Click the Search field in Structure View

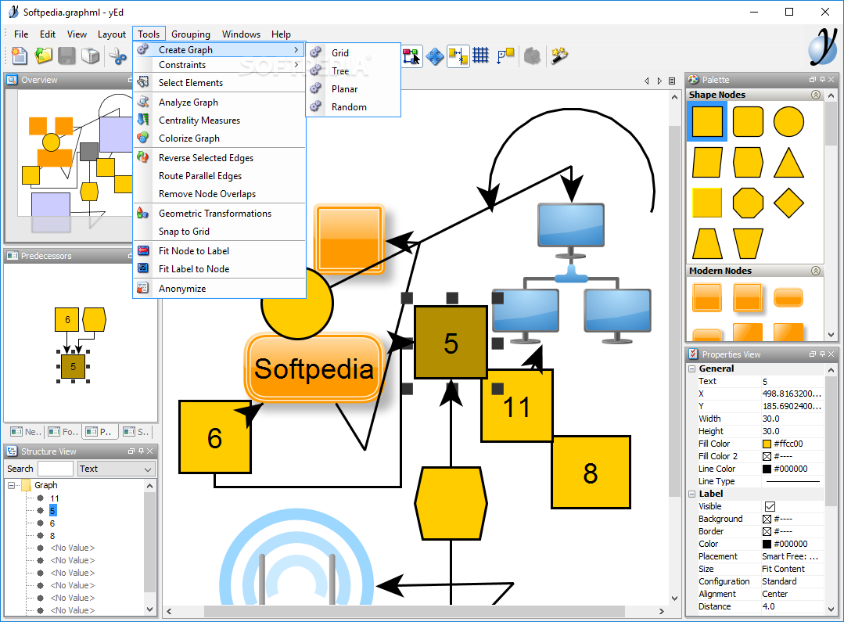coord(55,469)
